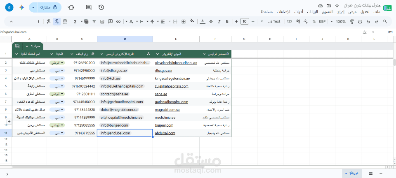Image resolution: width=396 pixels, height=178 pixels.
Task: Click the مشاركة share button
Action: pyautogui.click(x=49, y=7)
